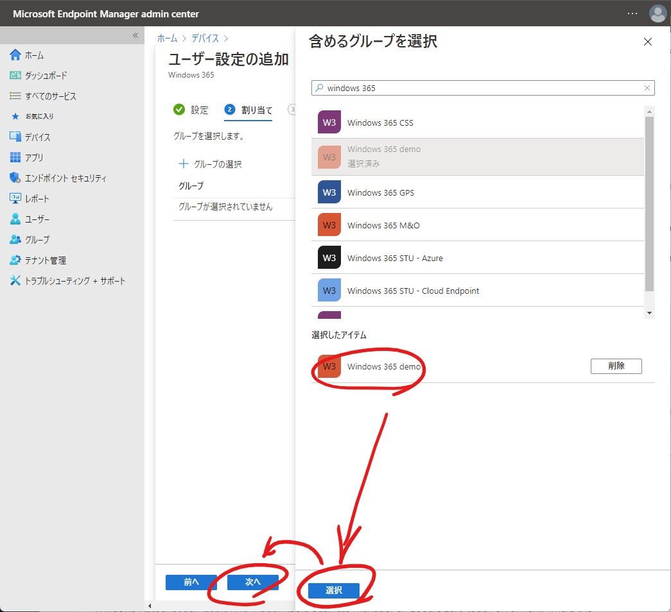This screenshot has width=671, height=612.
Task: Click Windows 365 STU - Azure black avatar
Action: tap(329, 258)
